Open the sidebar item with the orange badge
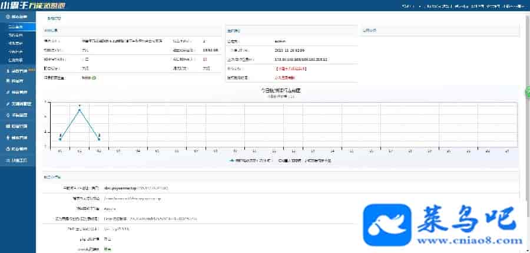The height and width of the screenshot is (253, 530). pos(18,71)
